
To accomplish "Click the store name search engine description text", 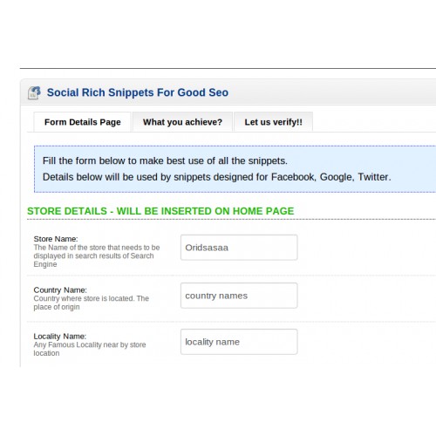I will tap(97, 255).
